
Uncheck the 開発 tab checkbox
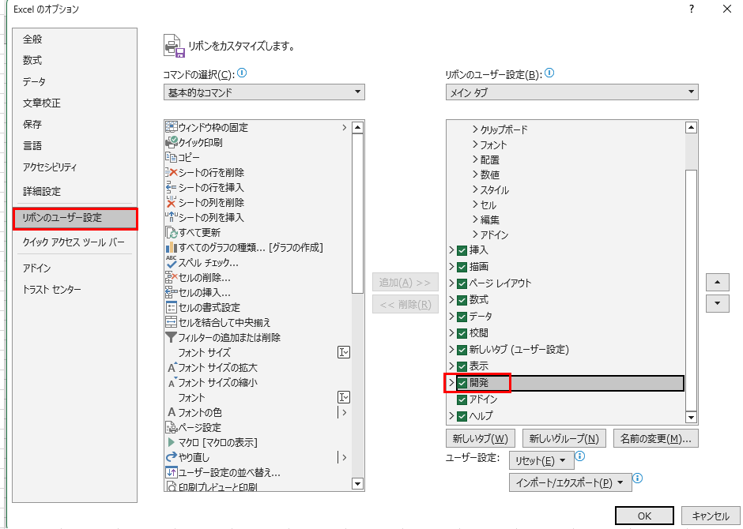coord(462,383)
